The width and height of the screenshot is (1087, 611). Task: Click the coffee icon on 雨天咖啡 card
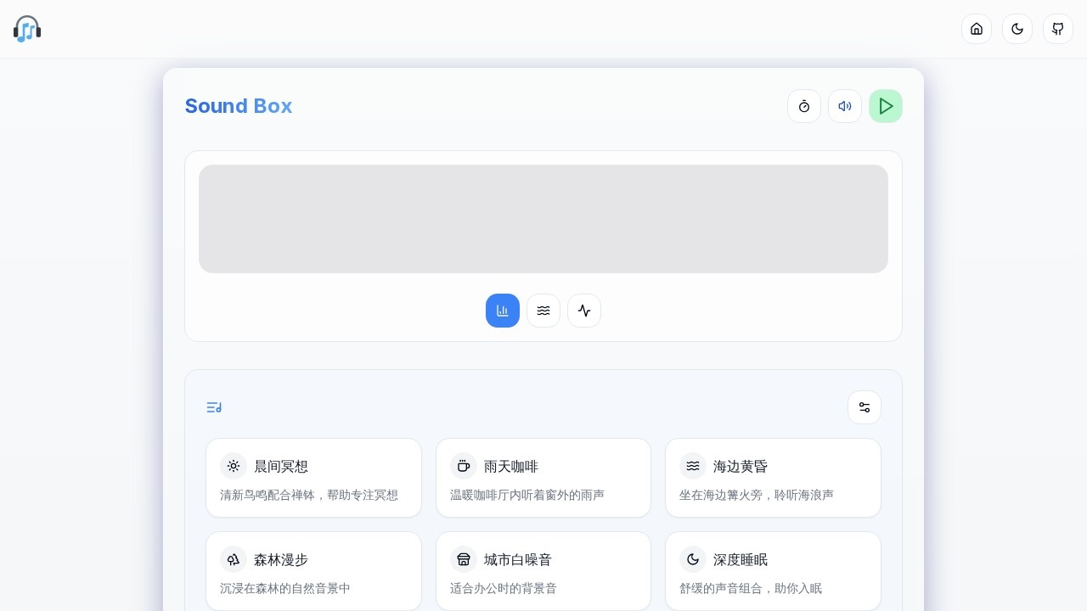[x=464, y=466]
